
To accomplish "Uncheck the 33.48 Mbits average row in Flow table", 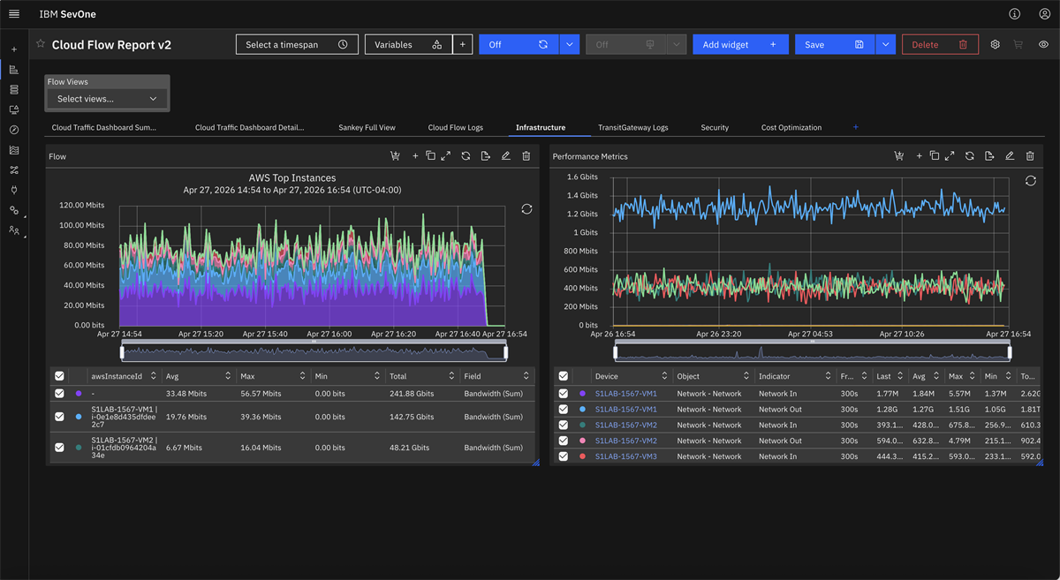I will [59, 394].
